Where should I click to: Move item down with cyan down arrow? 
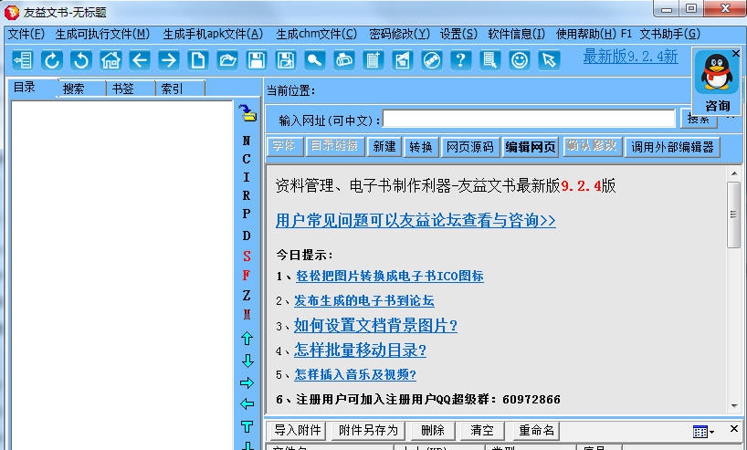247,361
